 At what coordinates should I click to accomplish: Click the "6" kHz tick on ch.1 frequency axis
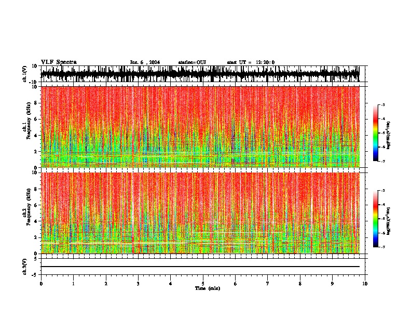(36, 119)
